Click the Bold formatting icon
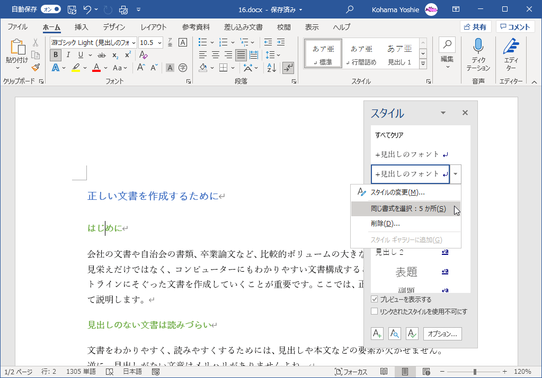This screenshot has height=378, width=542. 56,55
